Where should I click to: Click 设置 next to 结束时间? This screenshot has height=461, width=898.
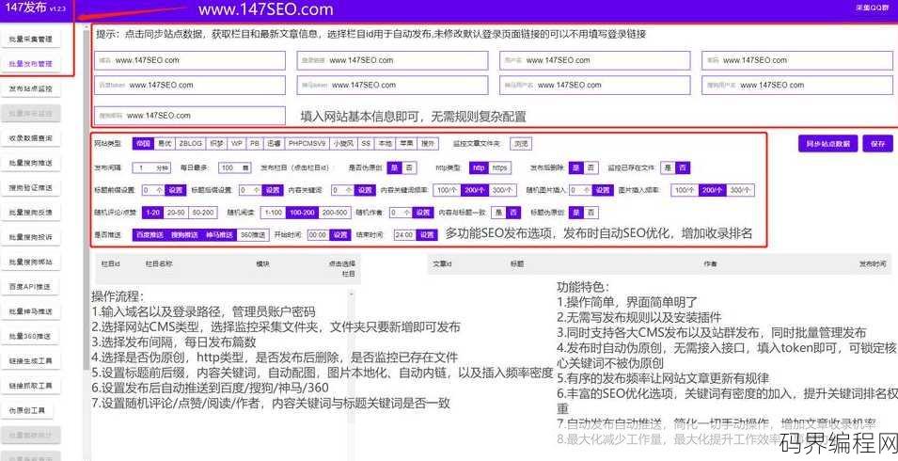pyautogui.click(x=427, y=235)
